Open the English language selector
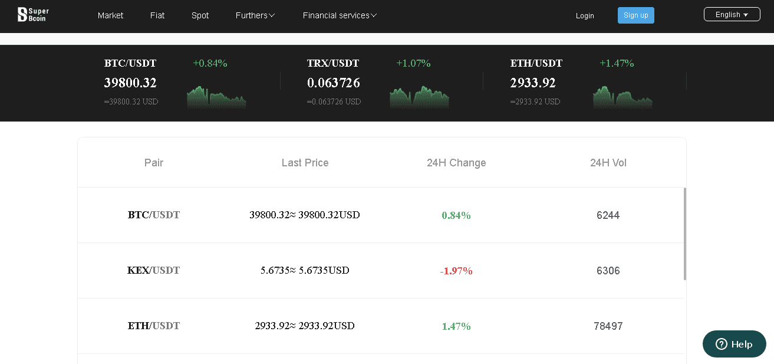This screenshot has height=364, width=774. point(732,15)
